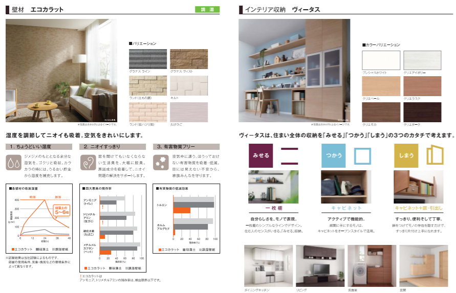Click the 1. ちょうどいい湿度 heading bar

point(39,146)
